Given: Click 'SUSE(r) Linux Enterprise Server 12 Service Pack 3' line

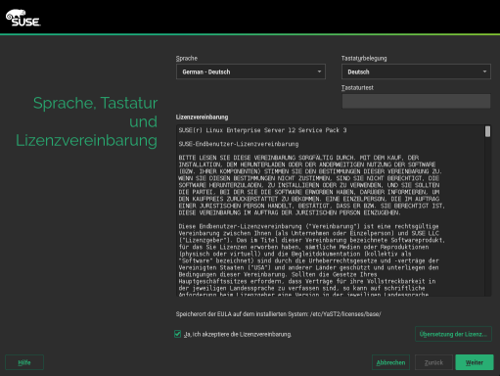Looking at the screenshot, I should pos(262,130).
